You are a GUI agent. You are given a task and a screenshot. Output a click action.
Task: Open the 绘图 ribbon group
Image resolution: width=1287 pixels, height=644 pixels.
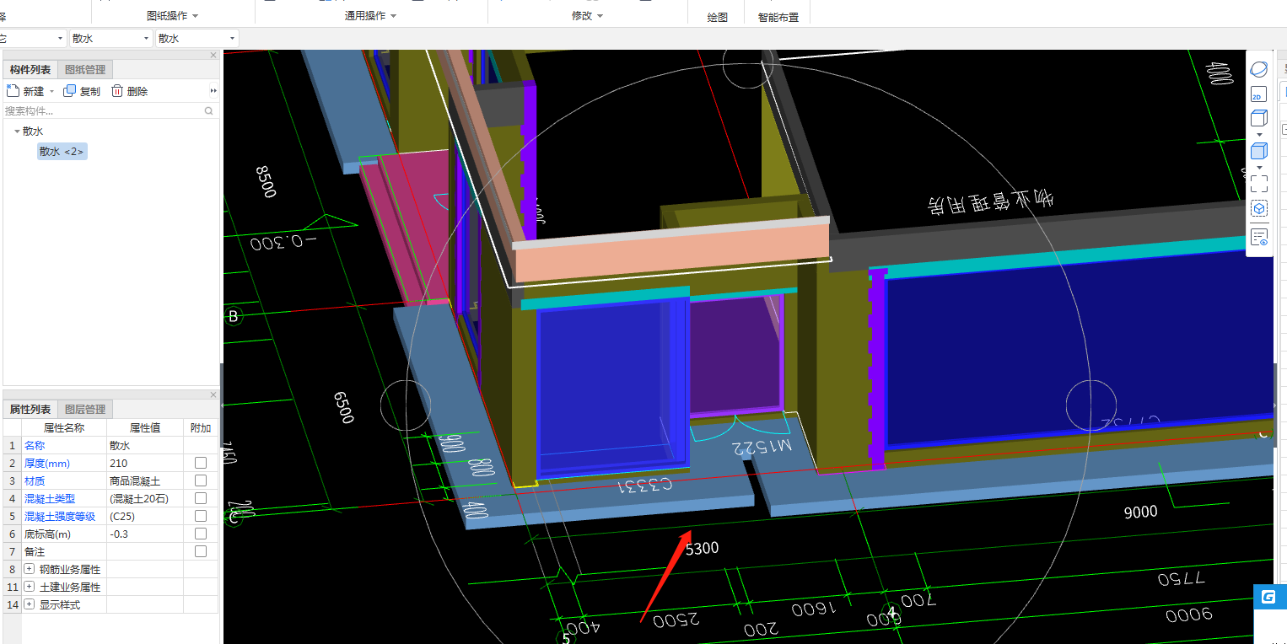(x=718, y=17)
